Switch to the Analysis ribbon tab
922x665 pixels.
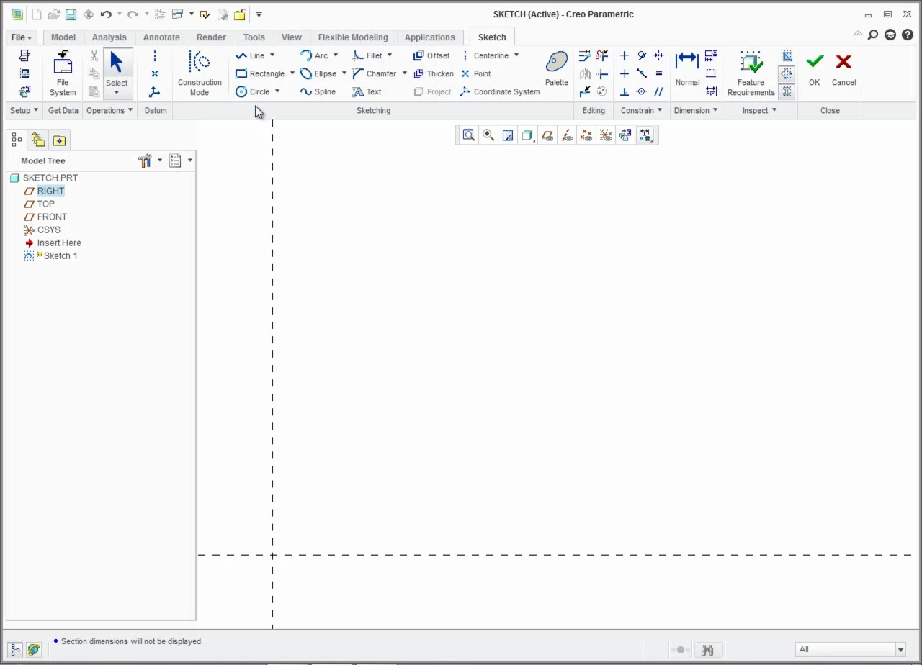pyautogui.click(x=109, y=37)
